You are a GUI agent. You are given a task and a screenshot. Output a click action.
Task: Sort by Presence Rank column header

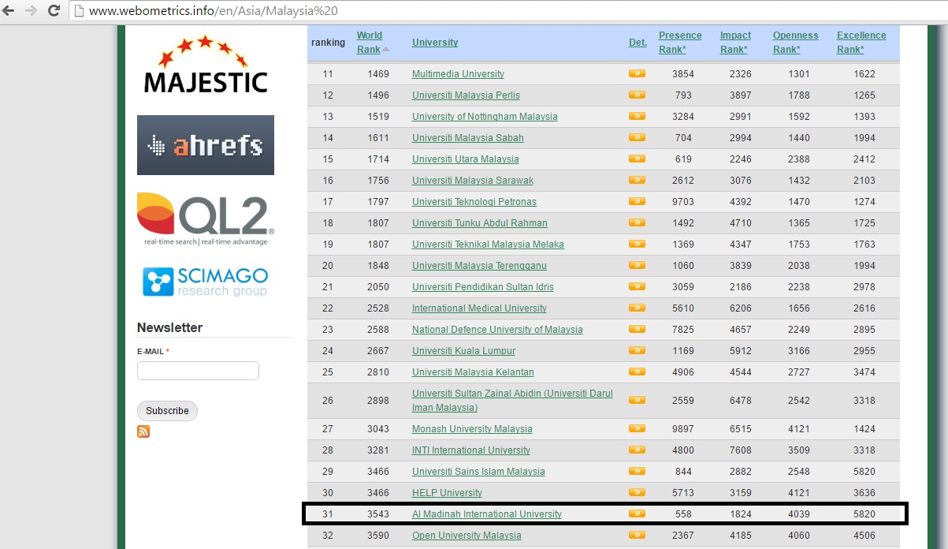click(x=680, y=43)
